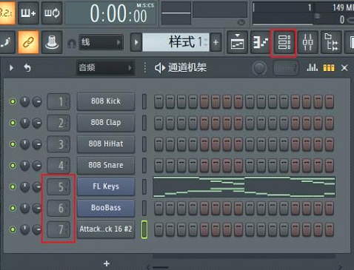Viewport: 354px width, 270px height.
Task: Open the Attack..ck 16 #2 channel button
Action: pyautogui.click(x=106, y=229)
